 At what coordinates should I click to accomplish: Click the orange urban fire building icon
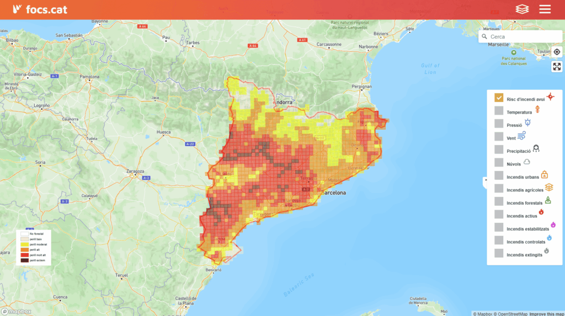[545, 174]
